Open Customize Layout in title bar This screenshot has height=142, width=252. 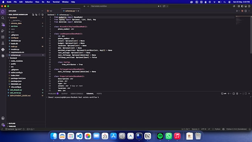tap(239, 6)
